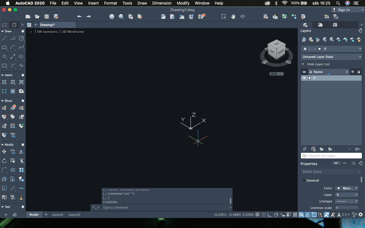Screen dimensions: 365x228
Task: Select the Array tool
Action: tap(21, 170)
